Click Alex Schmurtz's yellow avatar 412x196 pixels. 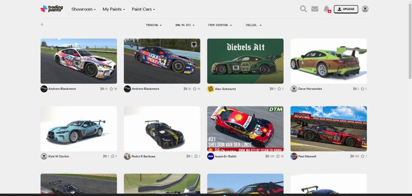(210, 89)
